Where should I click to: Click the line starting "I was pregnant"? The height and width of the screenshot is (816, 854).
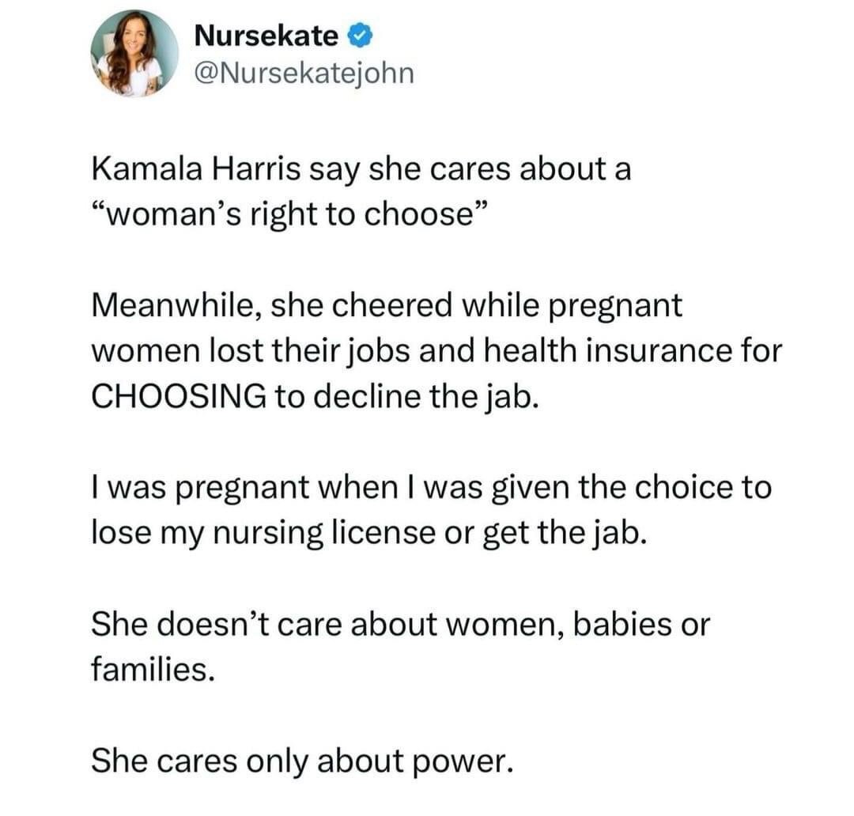pos(431,487)
